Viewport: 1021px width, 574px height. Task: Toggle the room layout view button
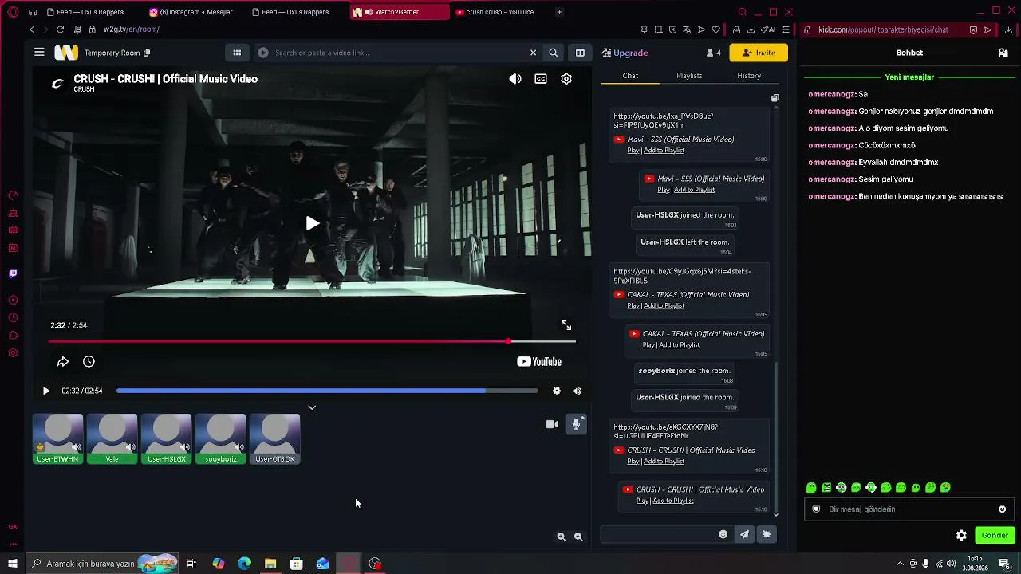(x=580, y=53)
